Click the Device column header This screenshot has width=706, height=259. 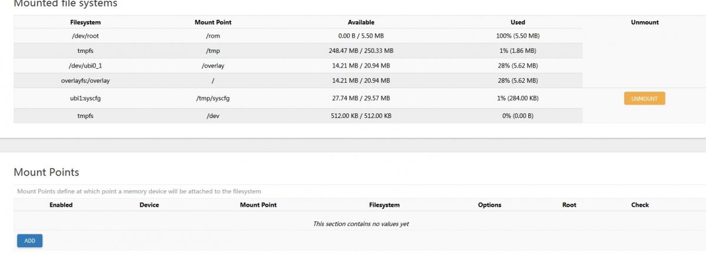149,205
